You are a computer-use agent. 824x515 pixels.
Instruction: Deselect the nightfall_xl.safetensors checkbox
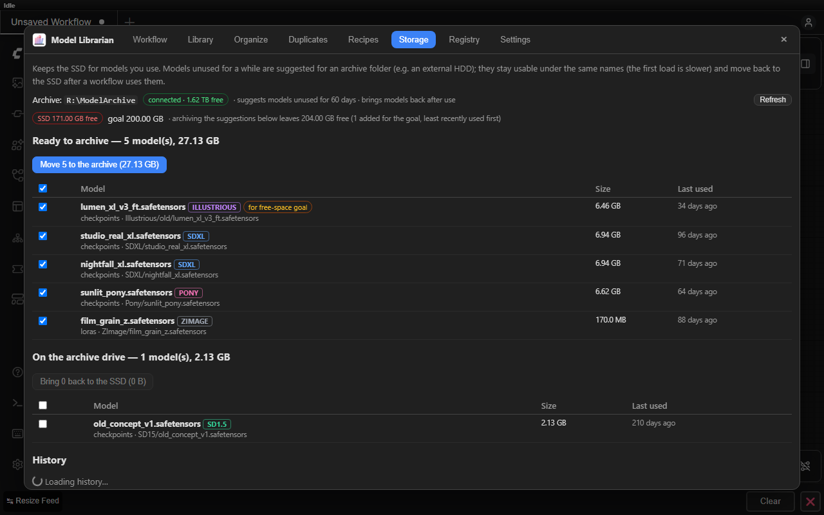(43, 264)
